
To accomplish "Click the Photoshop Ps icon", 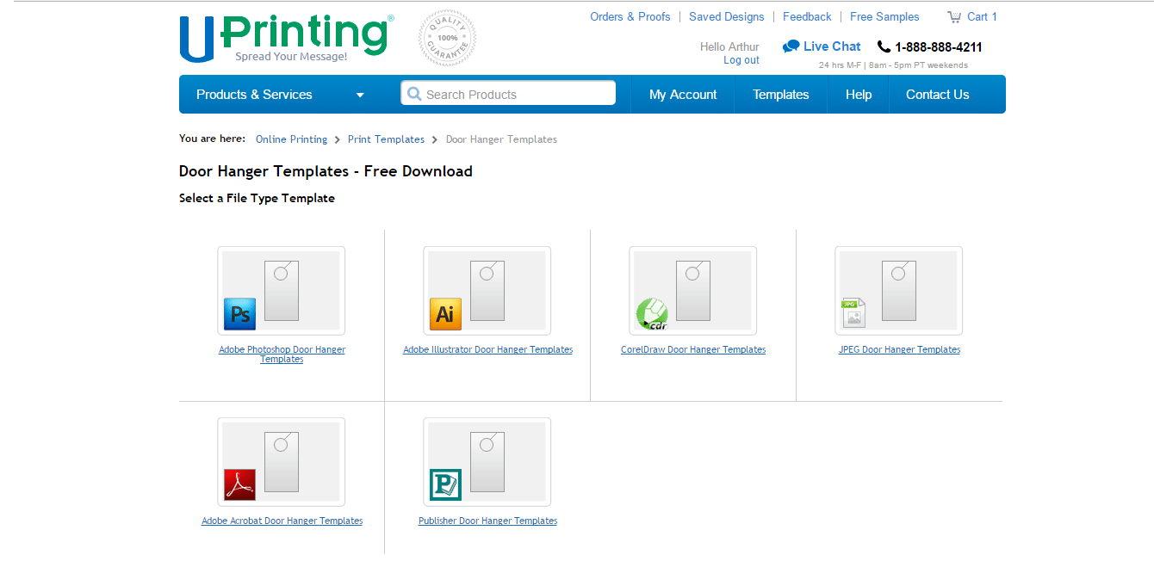I will click(x=239, y=314).
